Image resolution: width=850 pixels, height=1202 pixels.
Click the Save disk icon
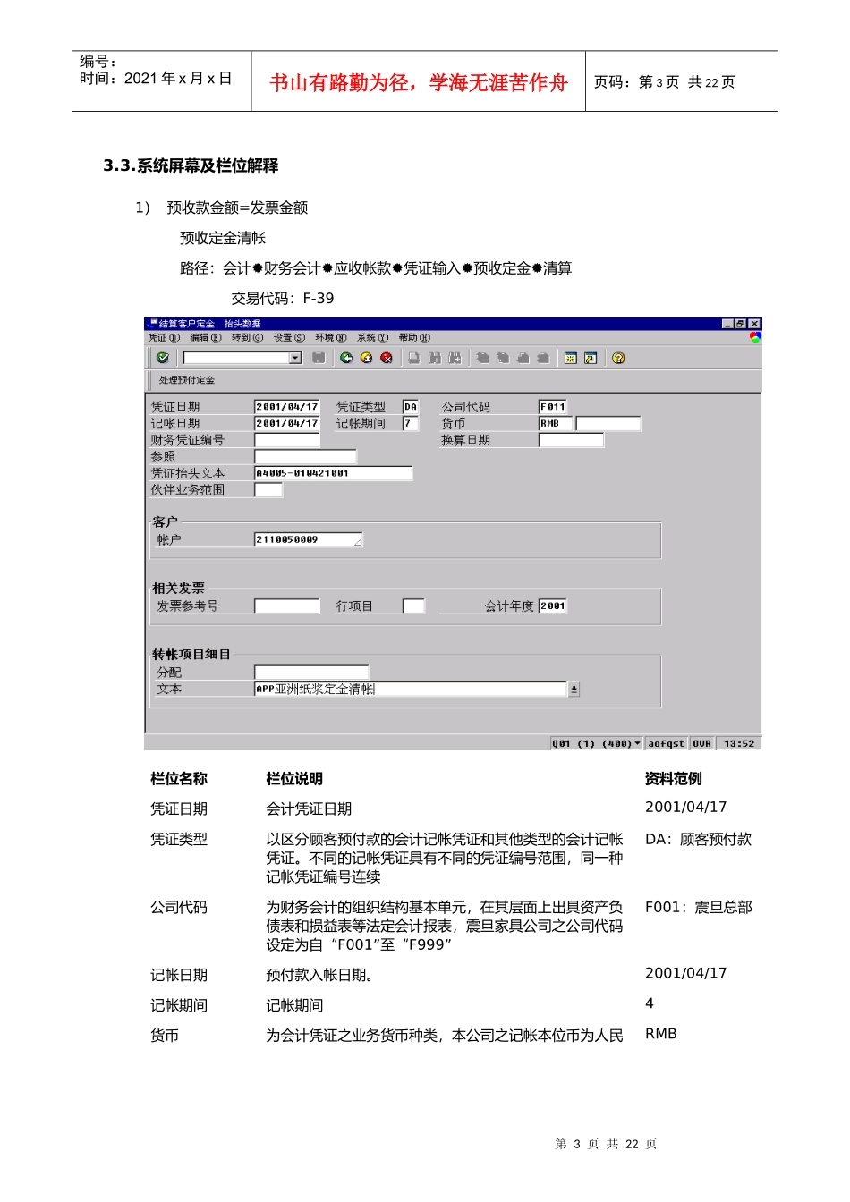(319, 358)
